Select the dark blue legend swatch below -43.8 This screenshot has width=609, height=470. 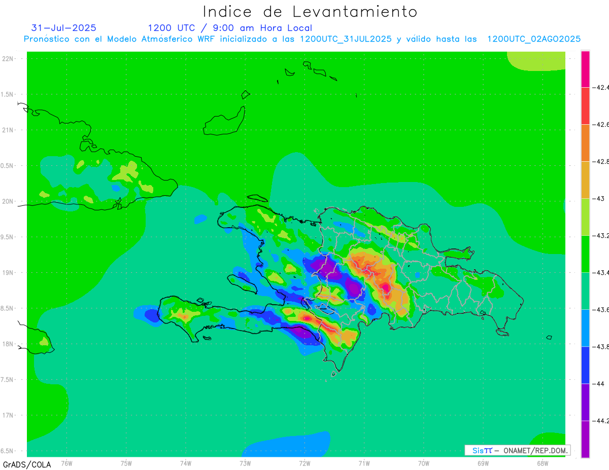[x=585, y=365]
